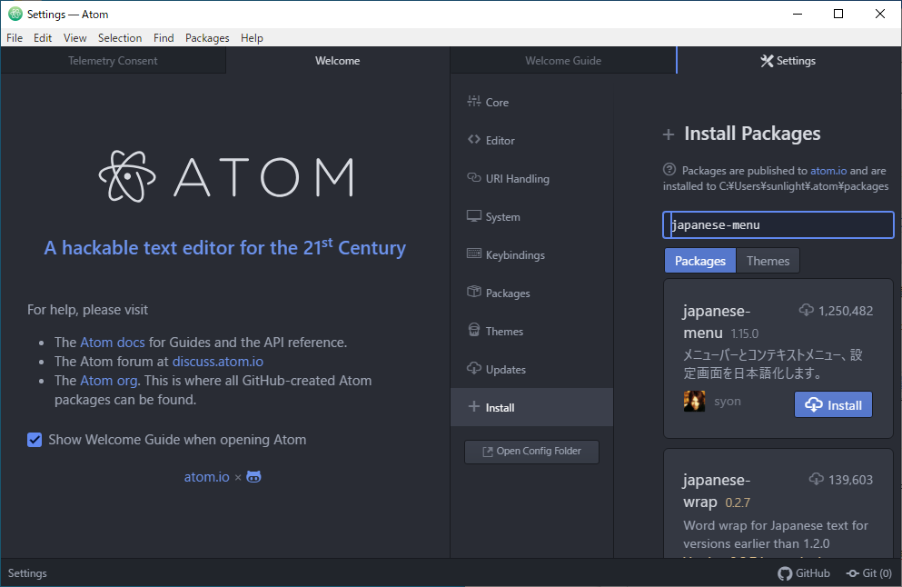Image resolution: width=902 pixels, height=587 pixels.
Task: Click the Open Config Folder button
Action: pos(531,452)
